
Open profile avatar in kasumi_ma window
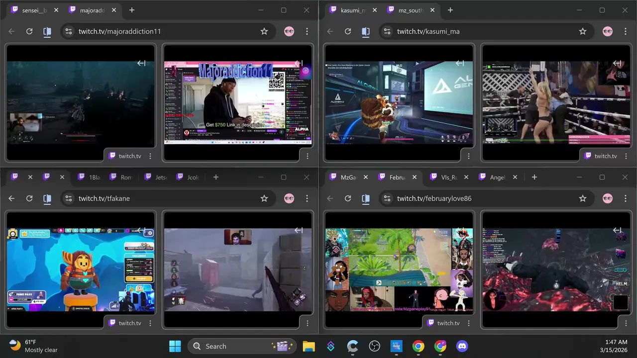point(608,31)
